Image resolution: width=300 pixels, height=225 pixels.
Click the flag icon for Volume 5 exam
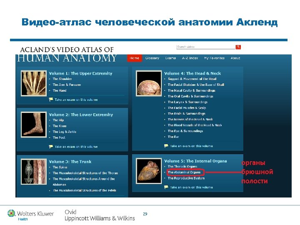tap(166, 187)
